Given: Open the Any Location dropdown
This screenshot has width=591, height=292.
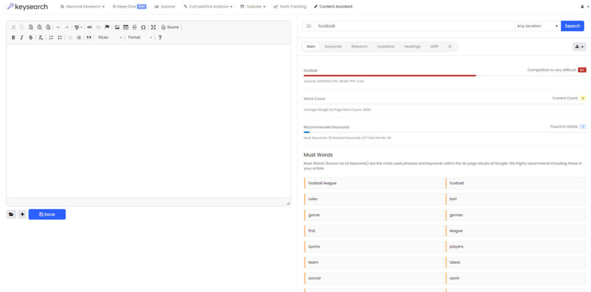Looking at the screenshot, I should 537,26.
